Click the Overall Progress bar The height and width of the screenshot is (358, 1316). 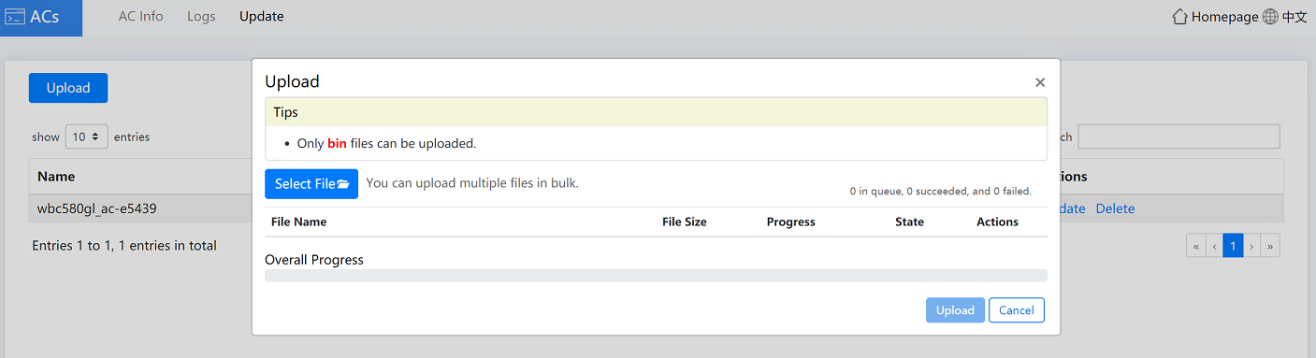coord(656,275)
